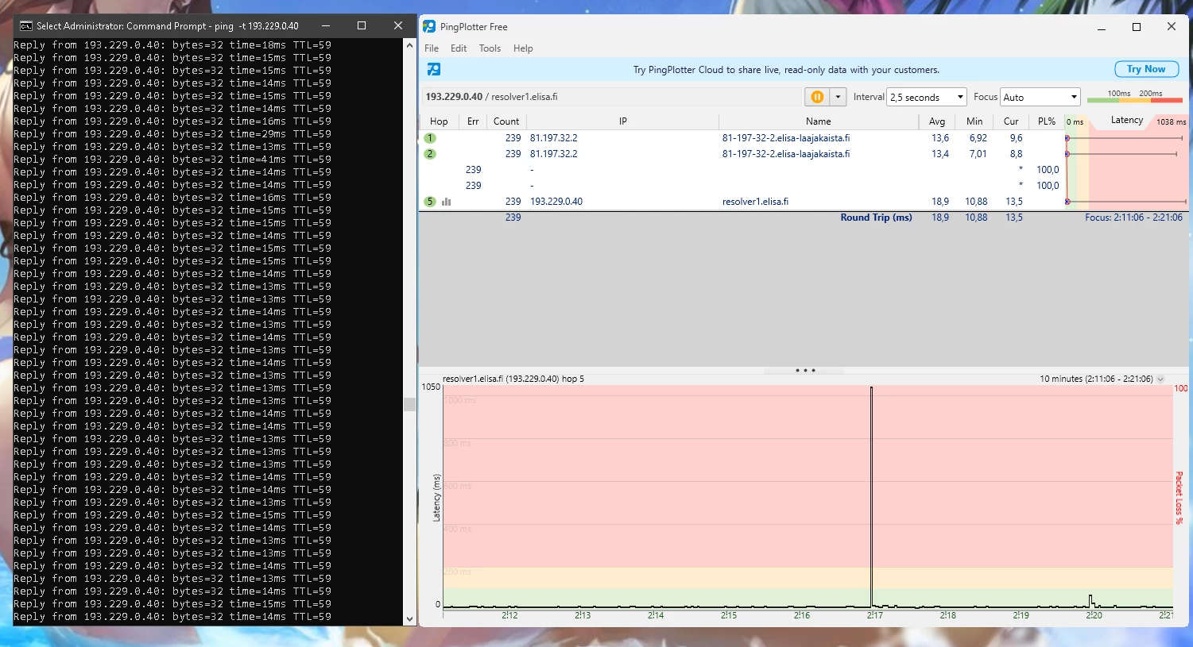Click the Name column header

(818, 121)
